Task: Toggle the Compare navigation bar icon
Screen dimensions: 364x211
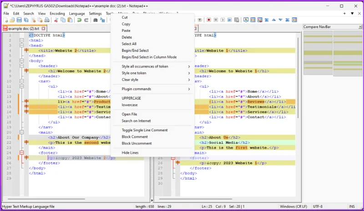Action: click(x=294, y=20)
